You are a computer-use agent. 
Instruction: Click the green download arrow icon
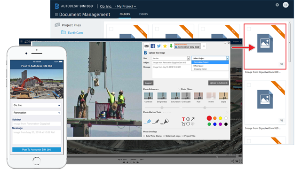click(171, 46)
